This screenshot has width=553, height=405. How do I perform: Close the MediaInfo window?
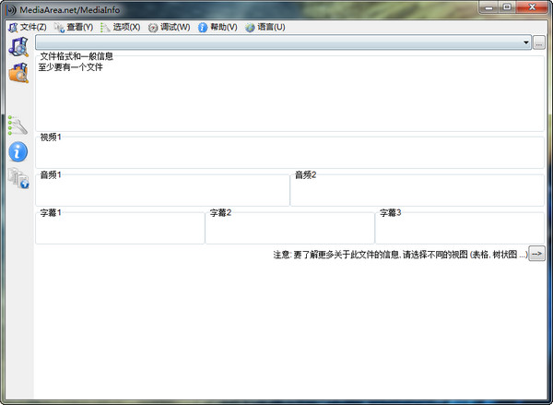tap(532, 7)
